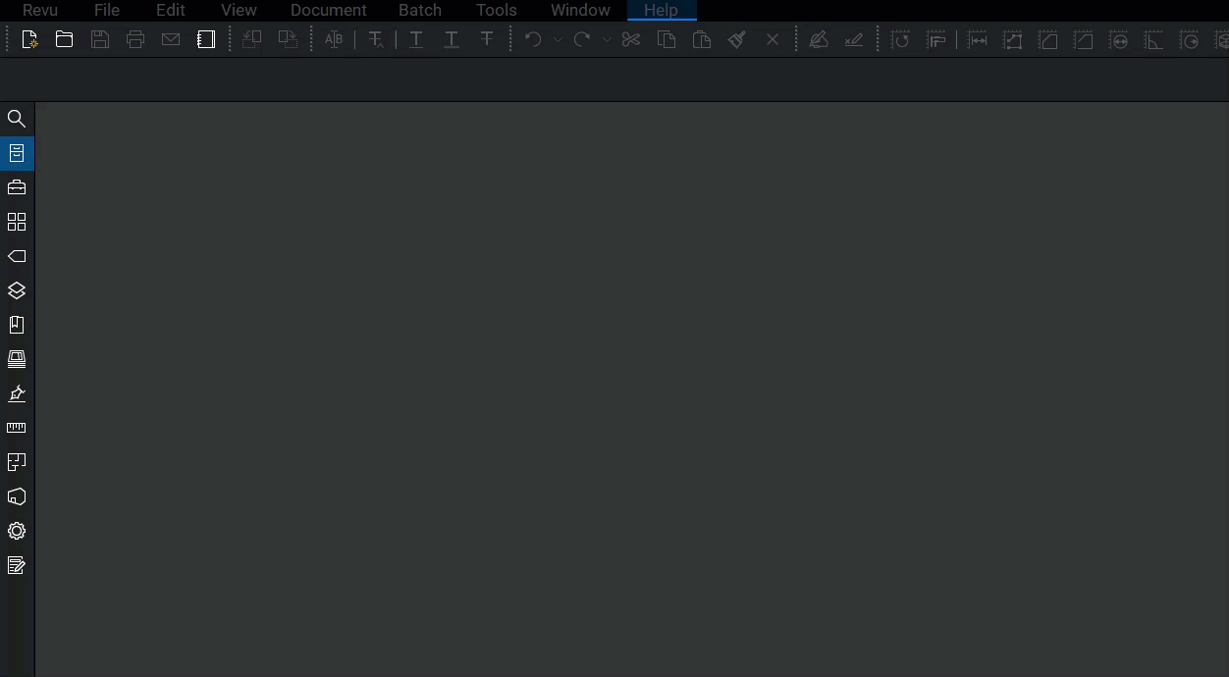1229x677 pixels.
Task: Select the Diameter measurement tool
Action: 1118,40
